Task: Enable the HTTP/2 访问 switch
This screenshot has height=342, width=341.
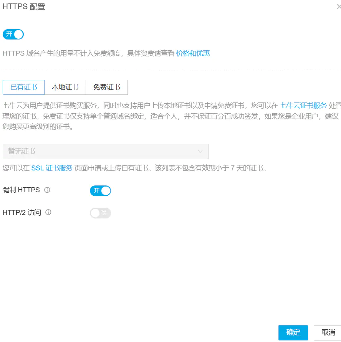Action: (100, 213)
